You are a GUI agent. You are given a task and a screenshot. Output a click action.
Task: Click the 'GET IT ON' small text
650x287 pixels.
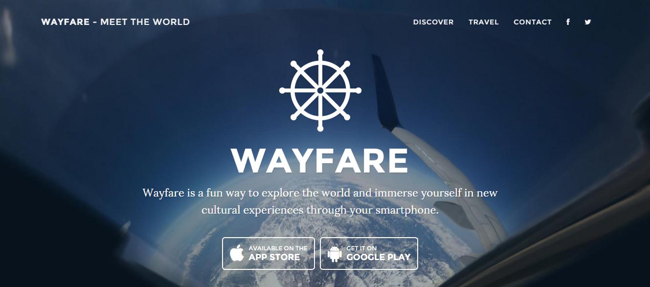pos(361,248)
